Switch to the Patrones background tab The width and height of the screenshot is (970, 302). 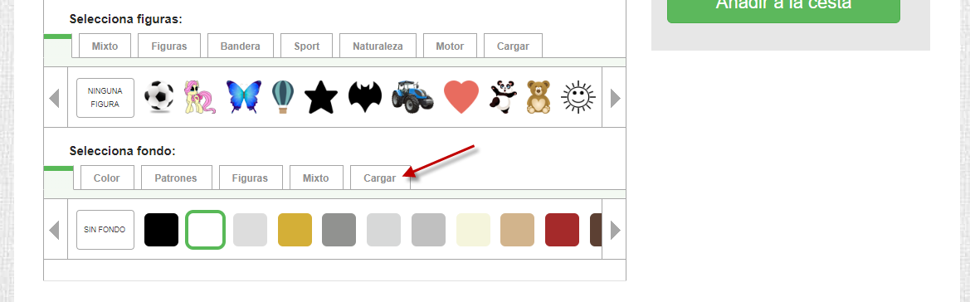(176, 178)
